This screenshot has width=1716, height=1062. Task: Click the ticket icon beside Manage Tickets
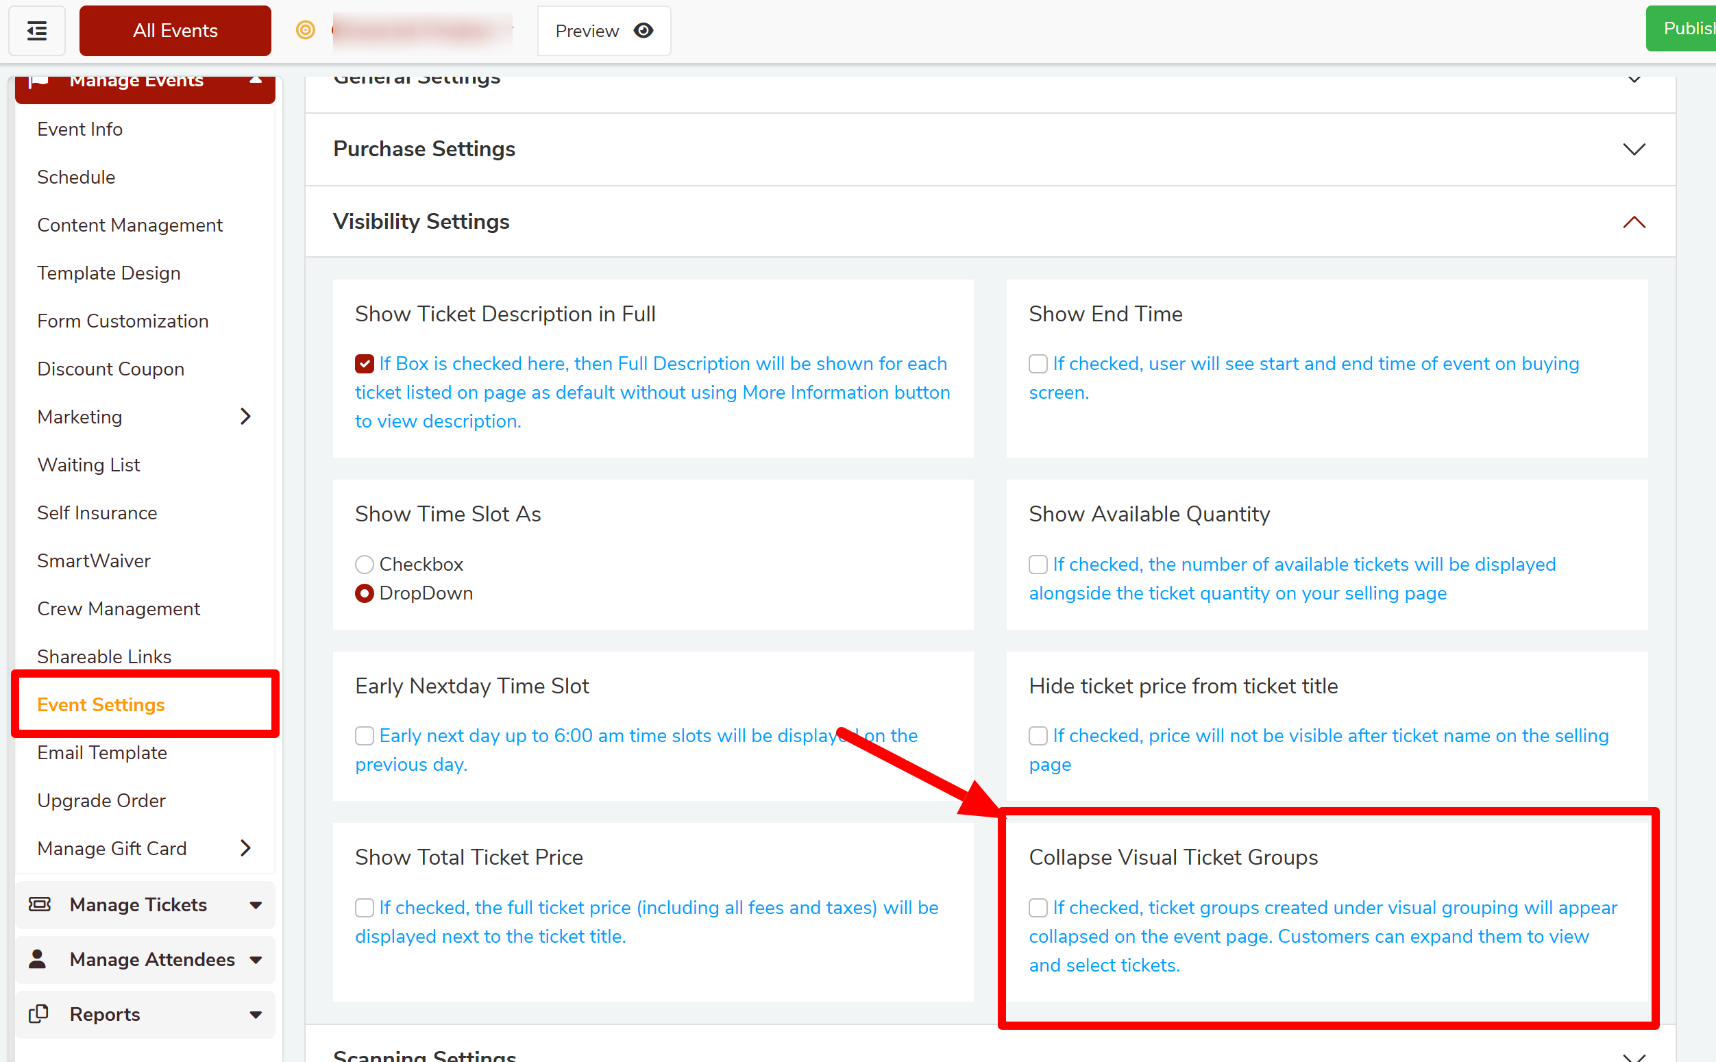click(39, 904)
